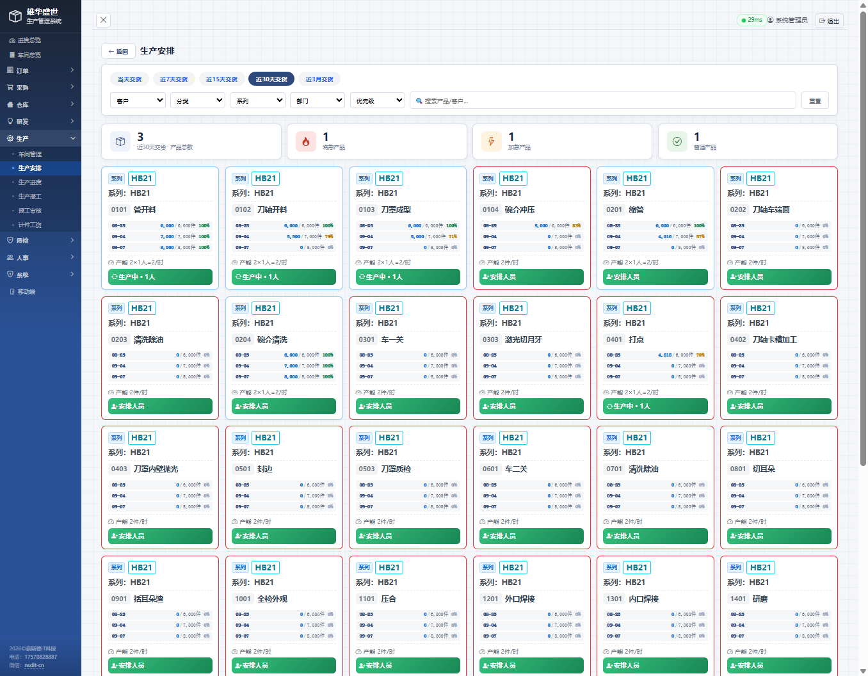The width and height of the screenshot is (868, 676).
Task: Open the 部门 filter dropdown
Action: tap(317, 101)
